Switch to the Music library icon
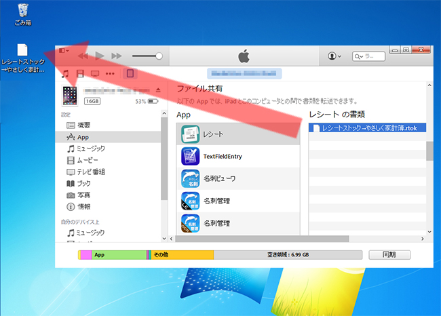The image size is (441, 316). coord(65,74)
